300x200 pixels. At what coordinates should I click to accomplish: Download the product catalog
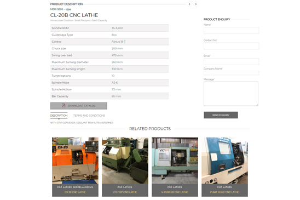coord(79,106)
